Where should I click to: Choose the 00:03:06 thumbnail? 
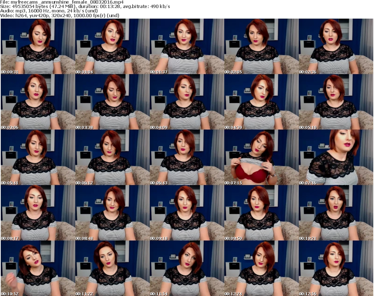point(38,102)
